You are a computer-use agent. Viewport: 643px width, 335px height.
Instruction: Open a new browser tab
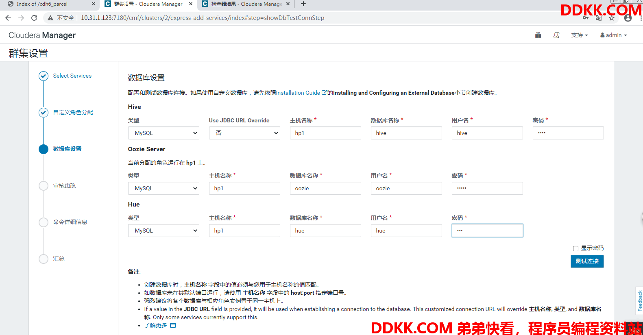pyautogui.click(x=303, y=4)
